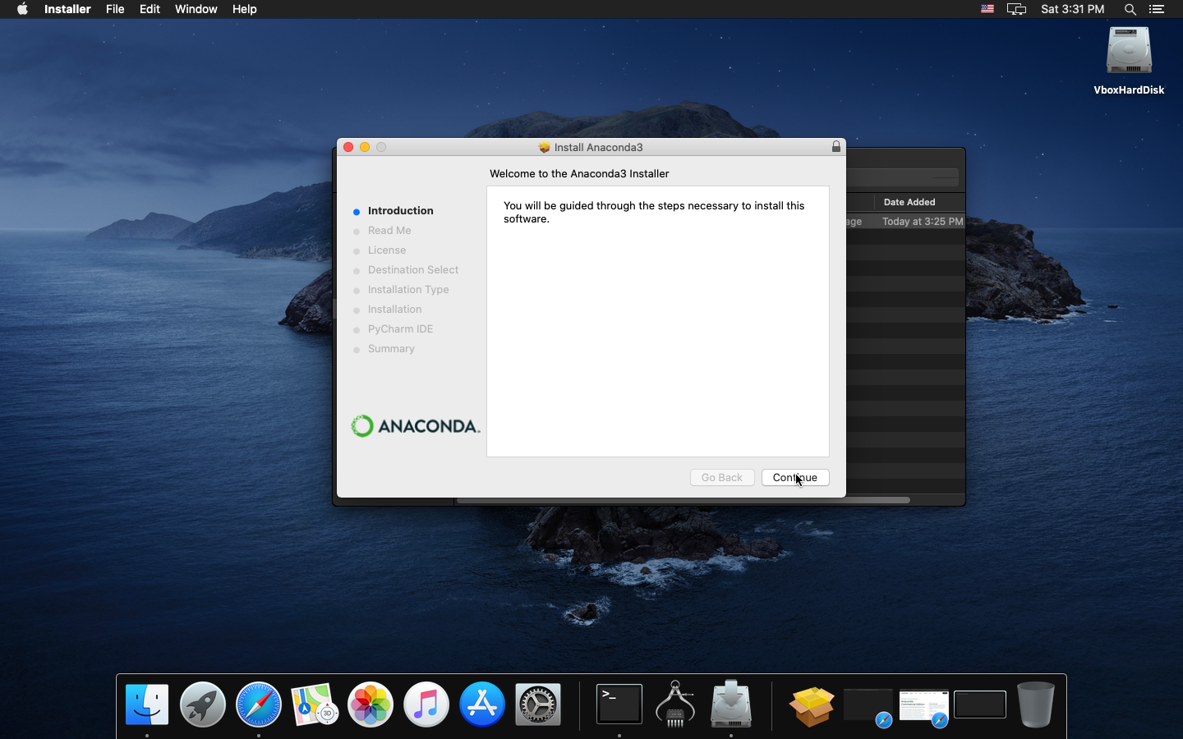Open the Window menu
Screen dimensions: 1183x739
[196, 9]
